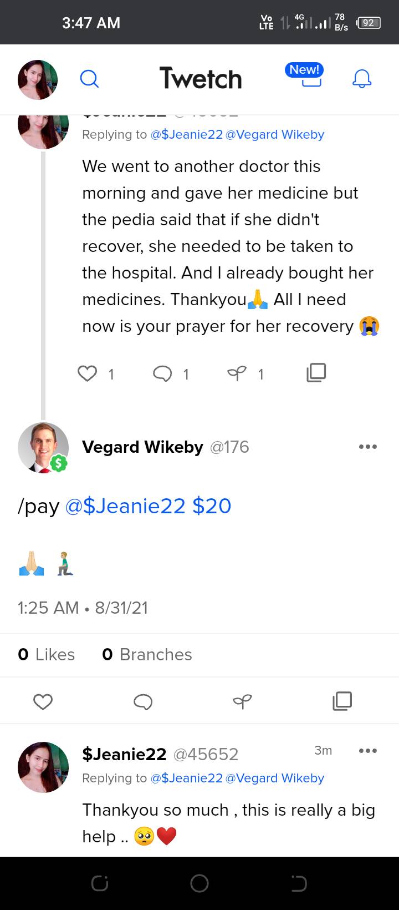Tap the New! feature badge icon

pos(304,75)
